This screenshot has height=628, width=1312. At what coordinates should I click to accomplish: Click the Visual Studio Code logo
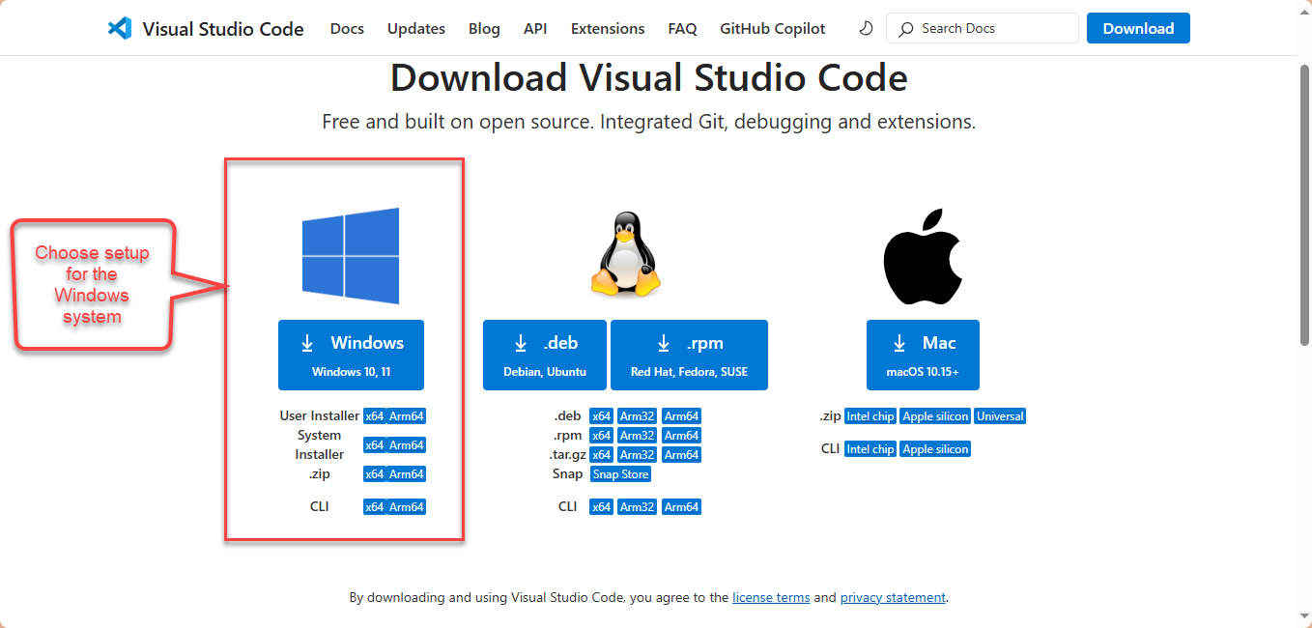click(120, 28)
